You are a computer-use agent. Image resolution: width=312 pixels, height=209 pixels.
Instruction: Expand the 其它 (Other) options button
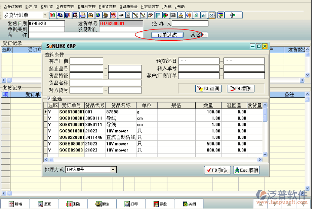tap(199, 35)
